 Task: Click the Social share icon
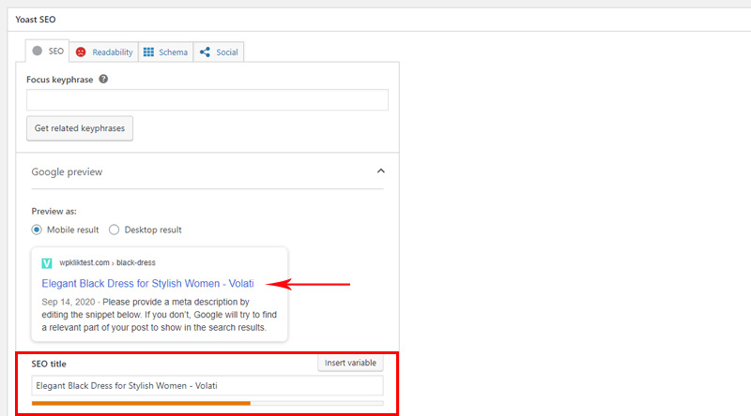tap(205, 52)
